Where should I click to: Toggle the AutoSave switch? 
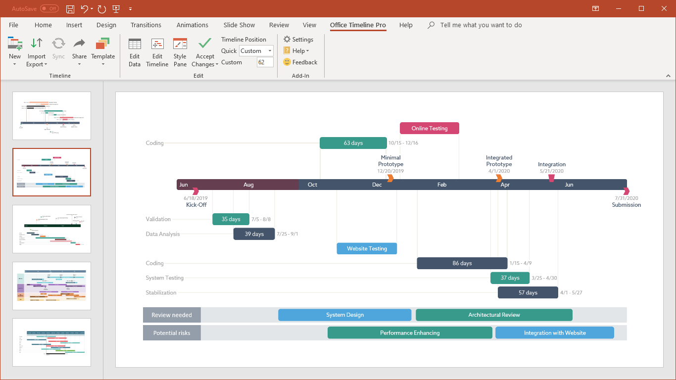coord(49,9)
